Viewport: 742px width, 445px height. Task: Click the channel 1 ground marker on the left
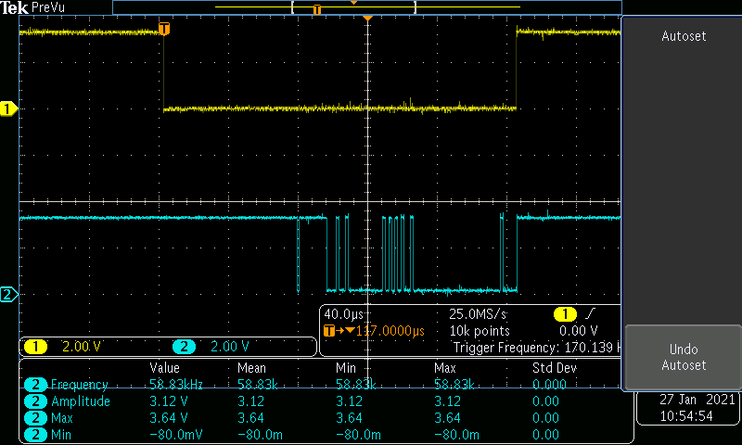coord(8,108)
